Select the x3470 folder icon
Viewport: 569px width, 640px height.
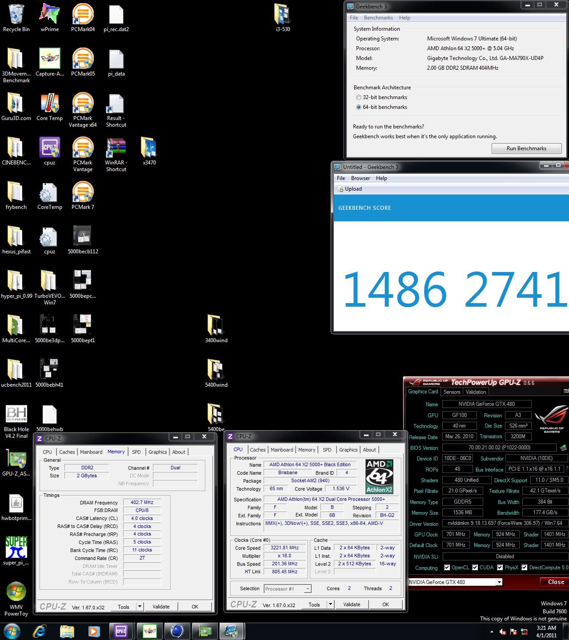click(x=149, y=148)
